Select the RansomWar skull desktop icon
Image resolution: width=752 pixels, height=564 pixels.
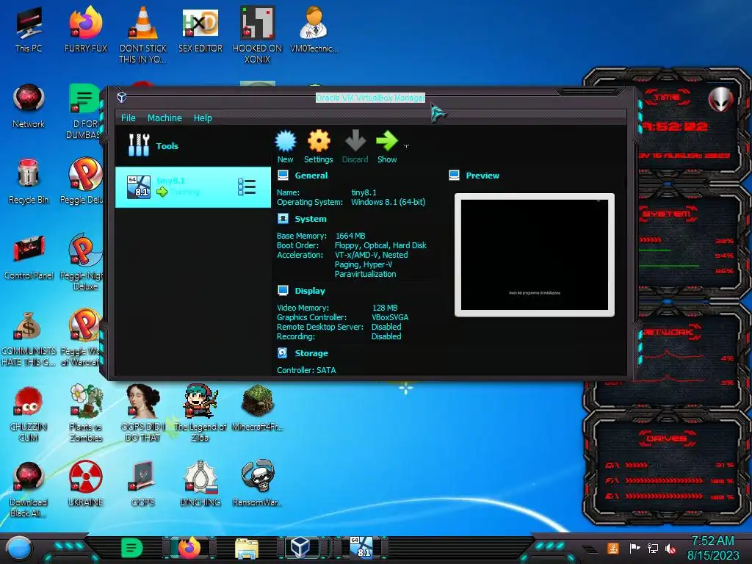[258, 482]
